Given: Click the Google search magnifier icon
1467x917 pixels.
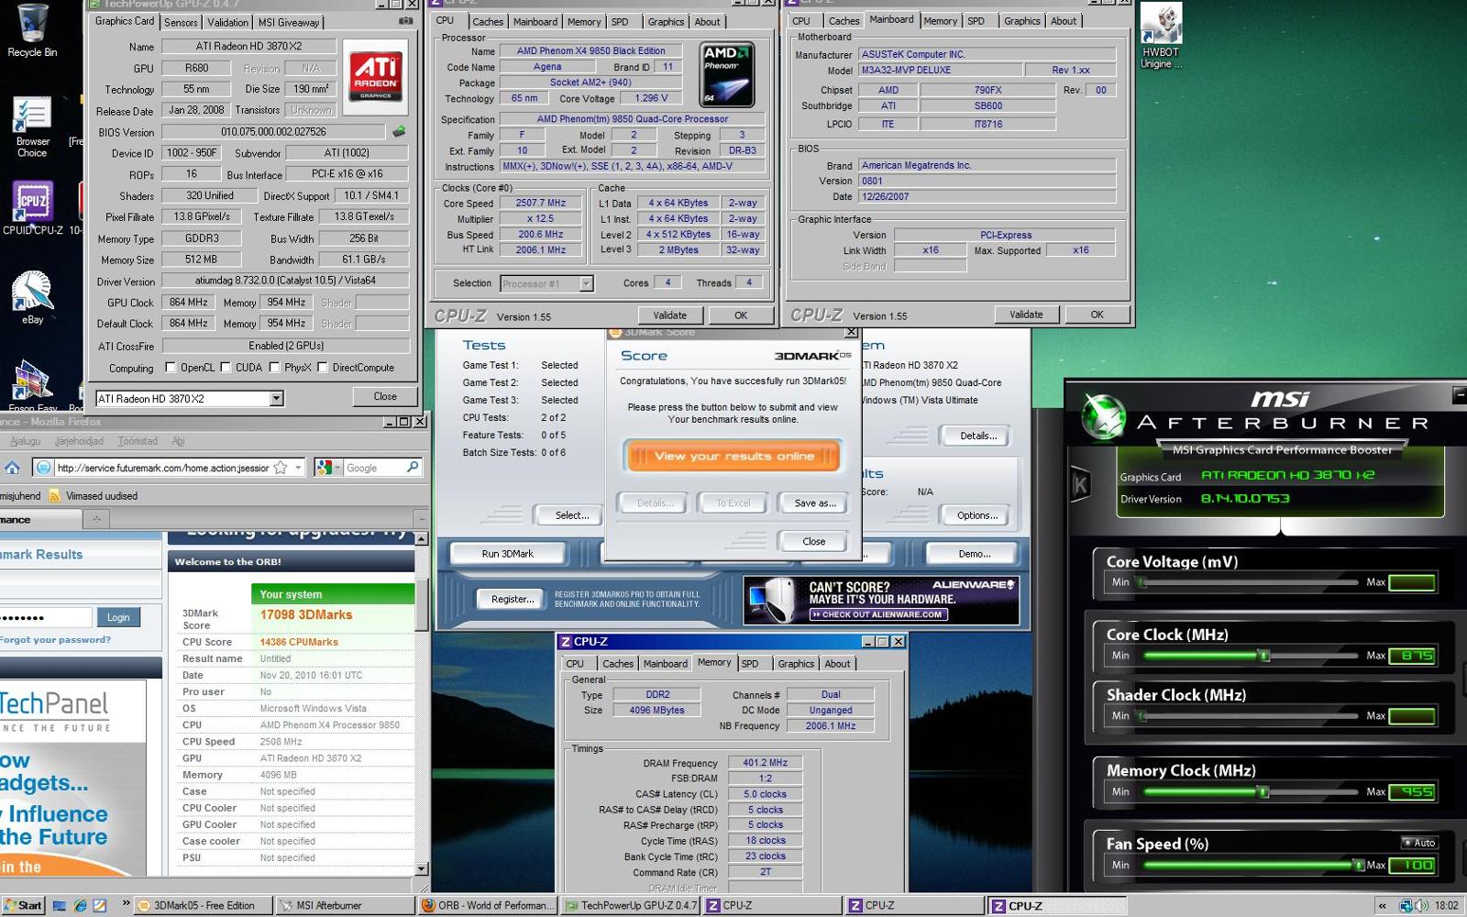Looking at the screenshot, I should pyautogui.click(x=413, y=468).
